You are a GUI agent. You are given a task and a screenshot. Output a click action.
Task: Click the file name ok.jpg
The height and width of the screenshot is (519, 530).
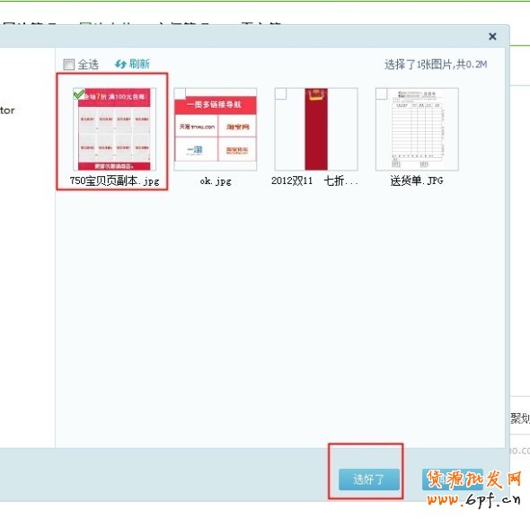pyautogui.click(x=216, y=181)
